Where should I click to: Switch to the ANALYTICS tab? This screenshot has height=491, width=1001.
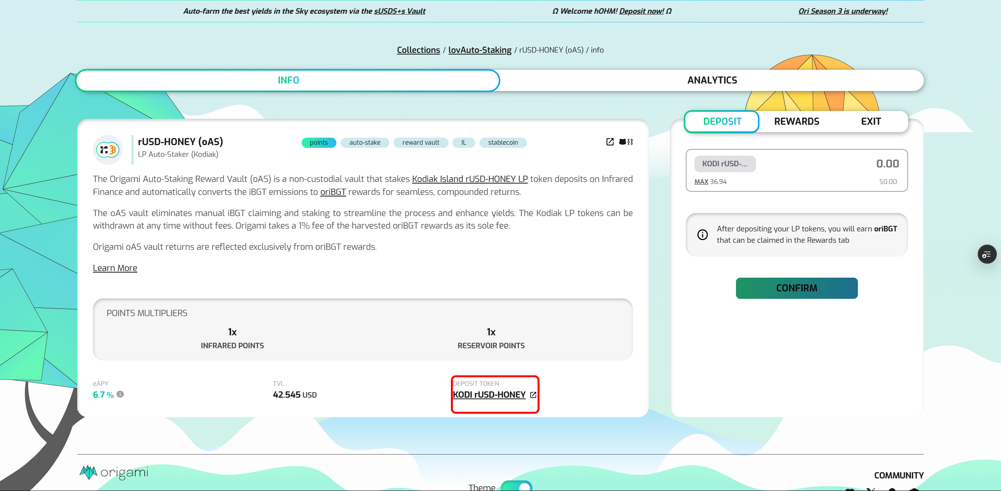[712, 80]
